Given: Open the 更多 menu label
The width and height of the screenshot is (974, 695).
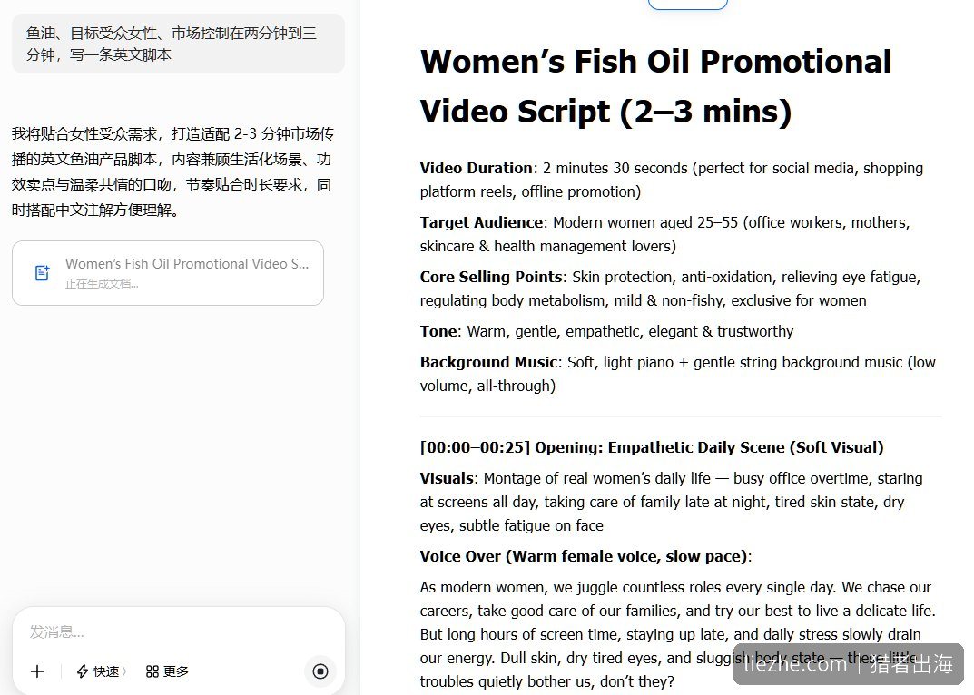Looking at the screenshot, I should click(x=176, y=671).
